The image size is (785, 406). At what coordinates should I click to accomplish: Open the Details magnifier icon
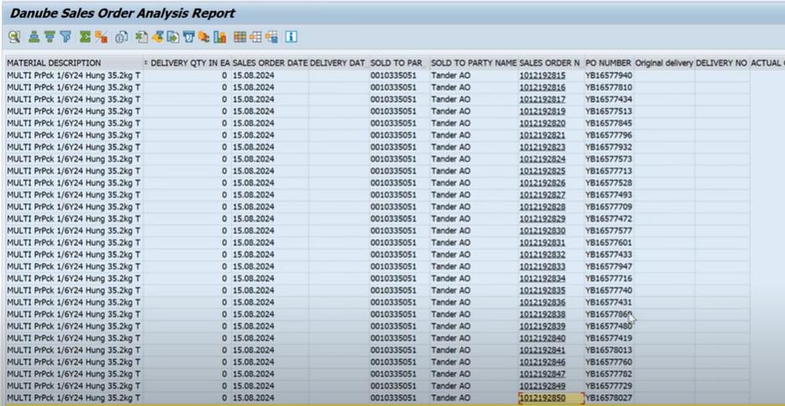14,36
